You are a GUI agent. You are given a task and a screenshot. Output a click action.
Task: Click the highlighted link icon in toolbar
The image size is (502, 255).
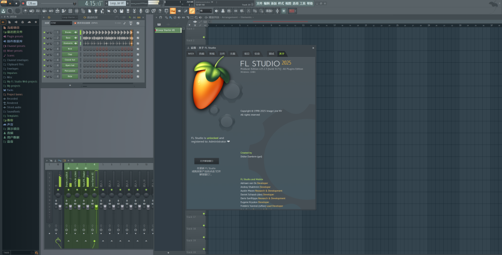(x=192, y=10)
